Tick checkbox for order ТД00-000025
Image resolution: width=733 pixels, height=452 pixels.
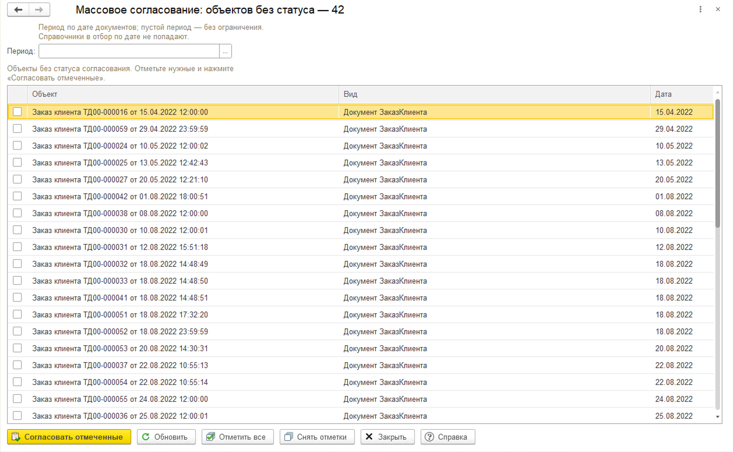(17, 163)
